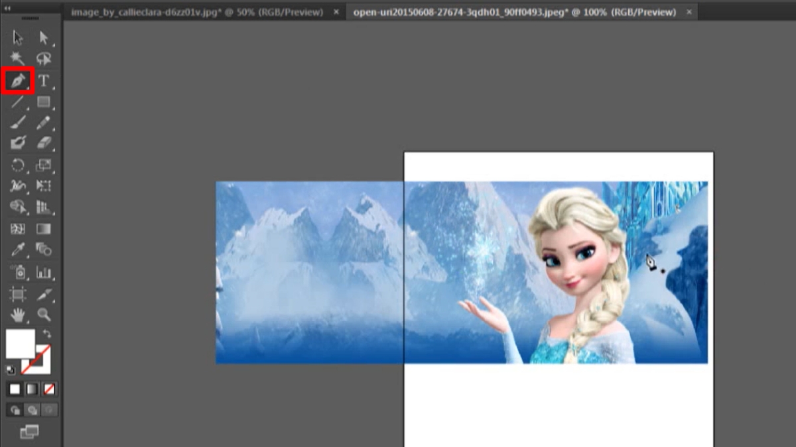Activate the Free Transform tool
The image size is (796, 447).
tap(44, 186)
